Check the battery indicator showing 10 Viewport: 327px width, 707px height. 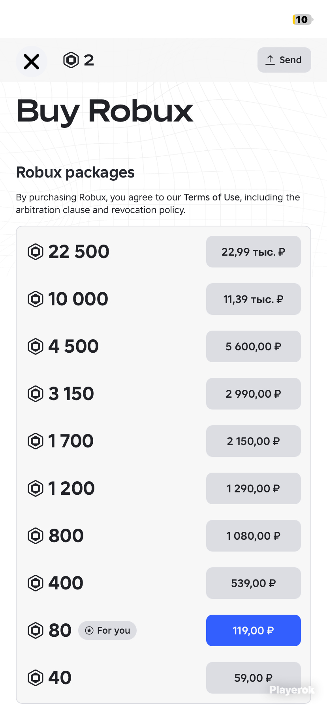tap(303, 20)
